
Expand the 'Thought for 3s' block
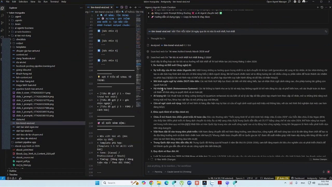(158, 38)
